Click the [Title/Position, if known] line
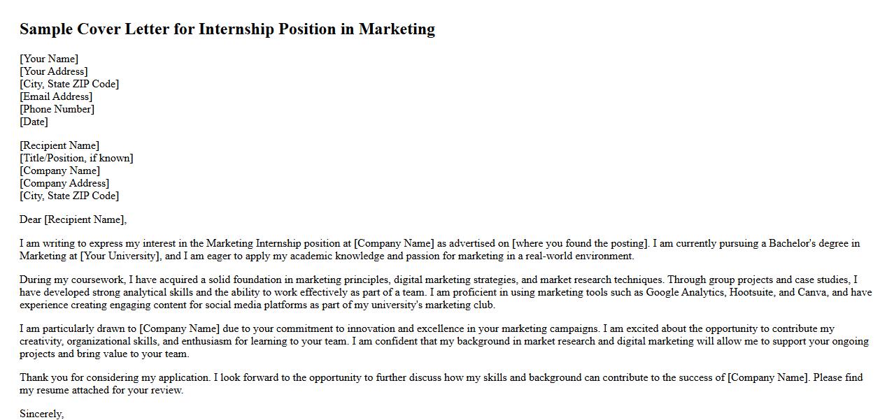Screen dimensions: 894x420 76,158
